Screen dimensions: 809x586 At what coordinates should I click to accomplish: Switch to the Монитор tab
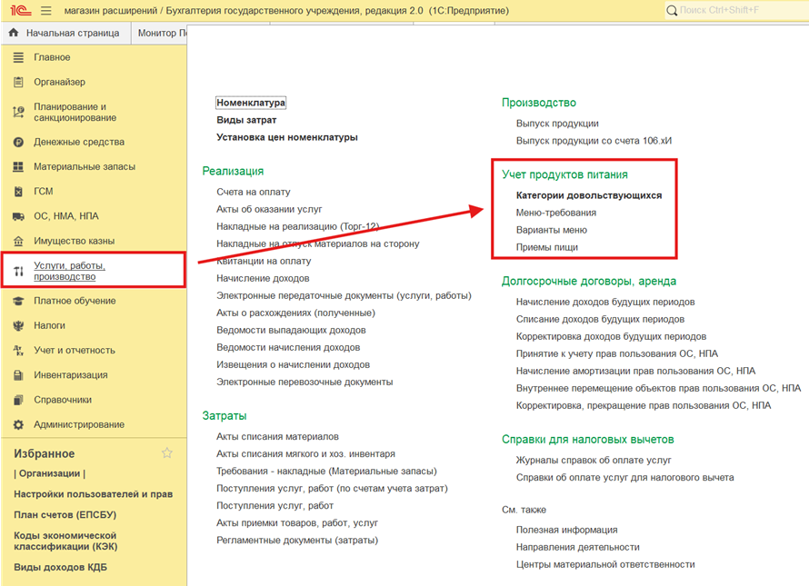159,33
